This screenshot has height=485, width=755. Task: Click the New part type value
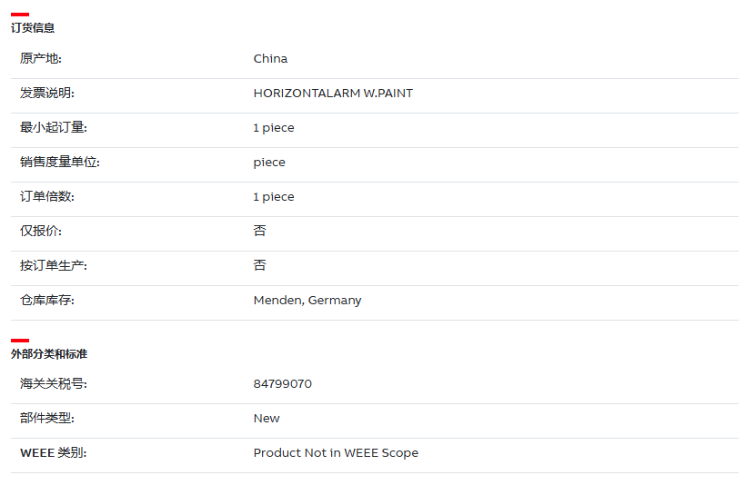click(x=267, y=419)
